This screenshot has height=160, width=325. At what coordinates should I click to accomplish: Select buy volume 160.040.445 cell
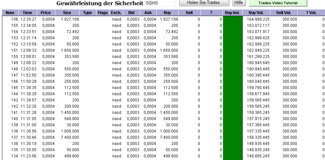tap(258, 81)
